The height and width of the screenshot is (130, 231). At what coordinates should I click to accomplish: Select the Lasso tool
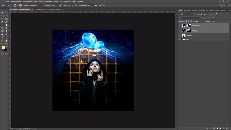click(3, 16)
